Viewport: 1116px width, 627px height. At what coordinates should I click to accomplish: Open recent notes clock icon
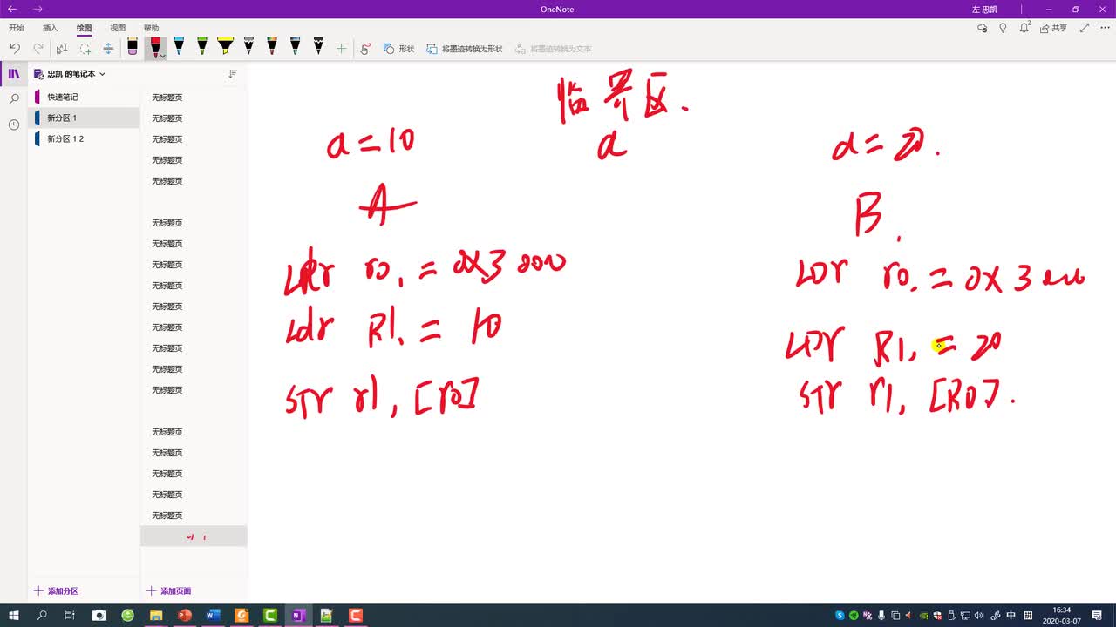pos(14,125)
